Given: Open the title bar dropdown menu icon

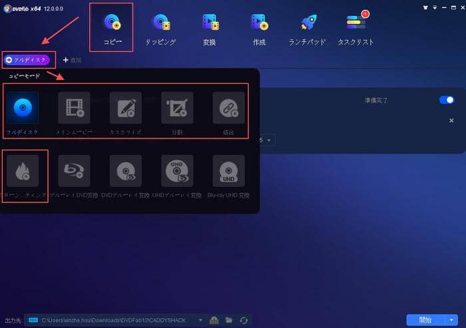Looking at the screenshot, I should point(435,8).
